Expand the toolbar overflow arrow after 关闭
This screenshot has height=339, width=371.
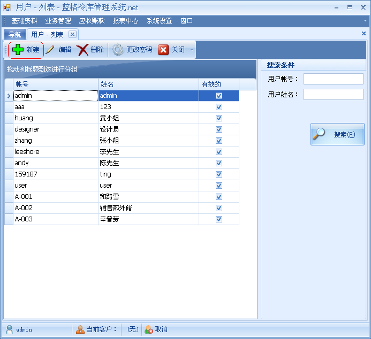coord(192,50)
